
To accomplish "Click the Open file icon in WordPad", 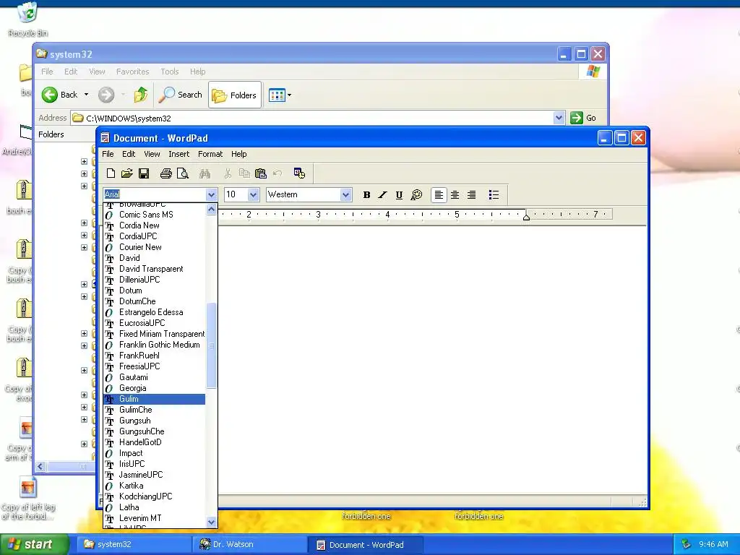I will [x=126, y=173].
